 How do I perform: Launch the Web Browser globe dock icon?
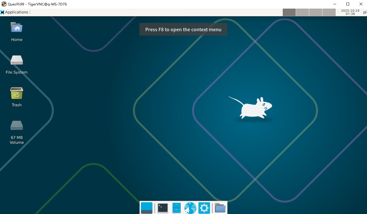click(190, 208)
